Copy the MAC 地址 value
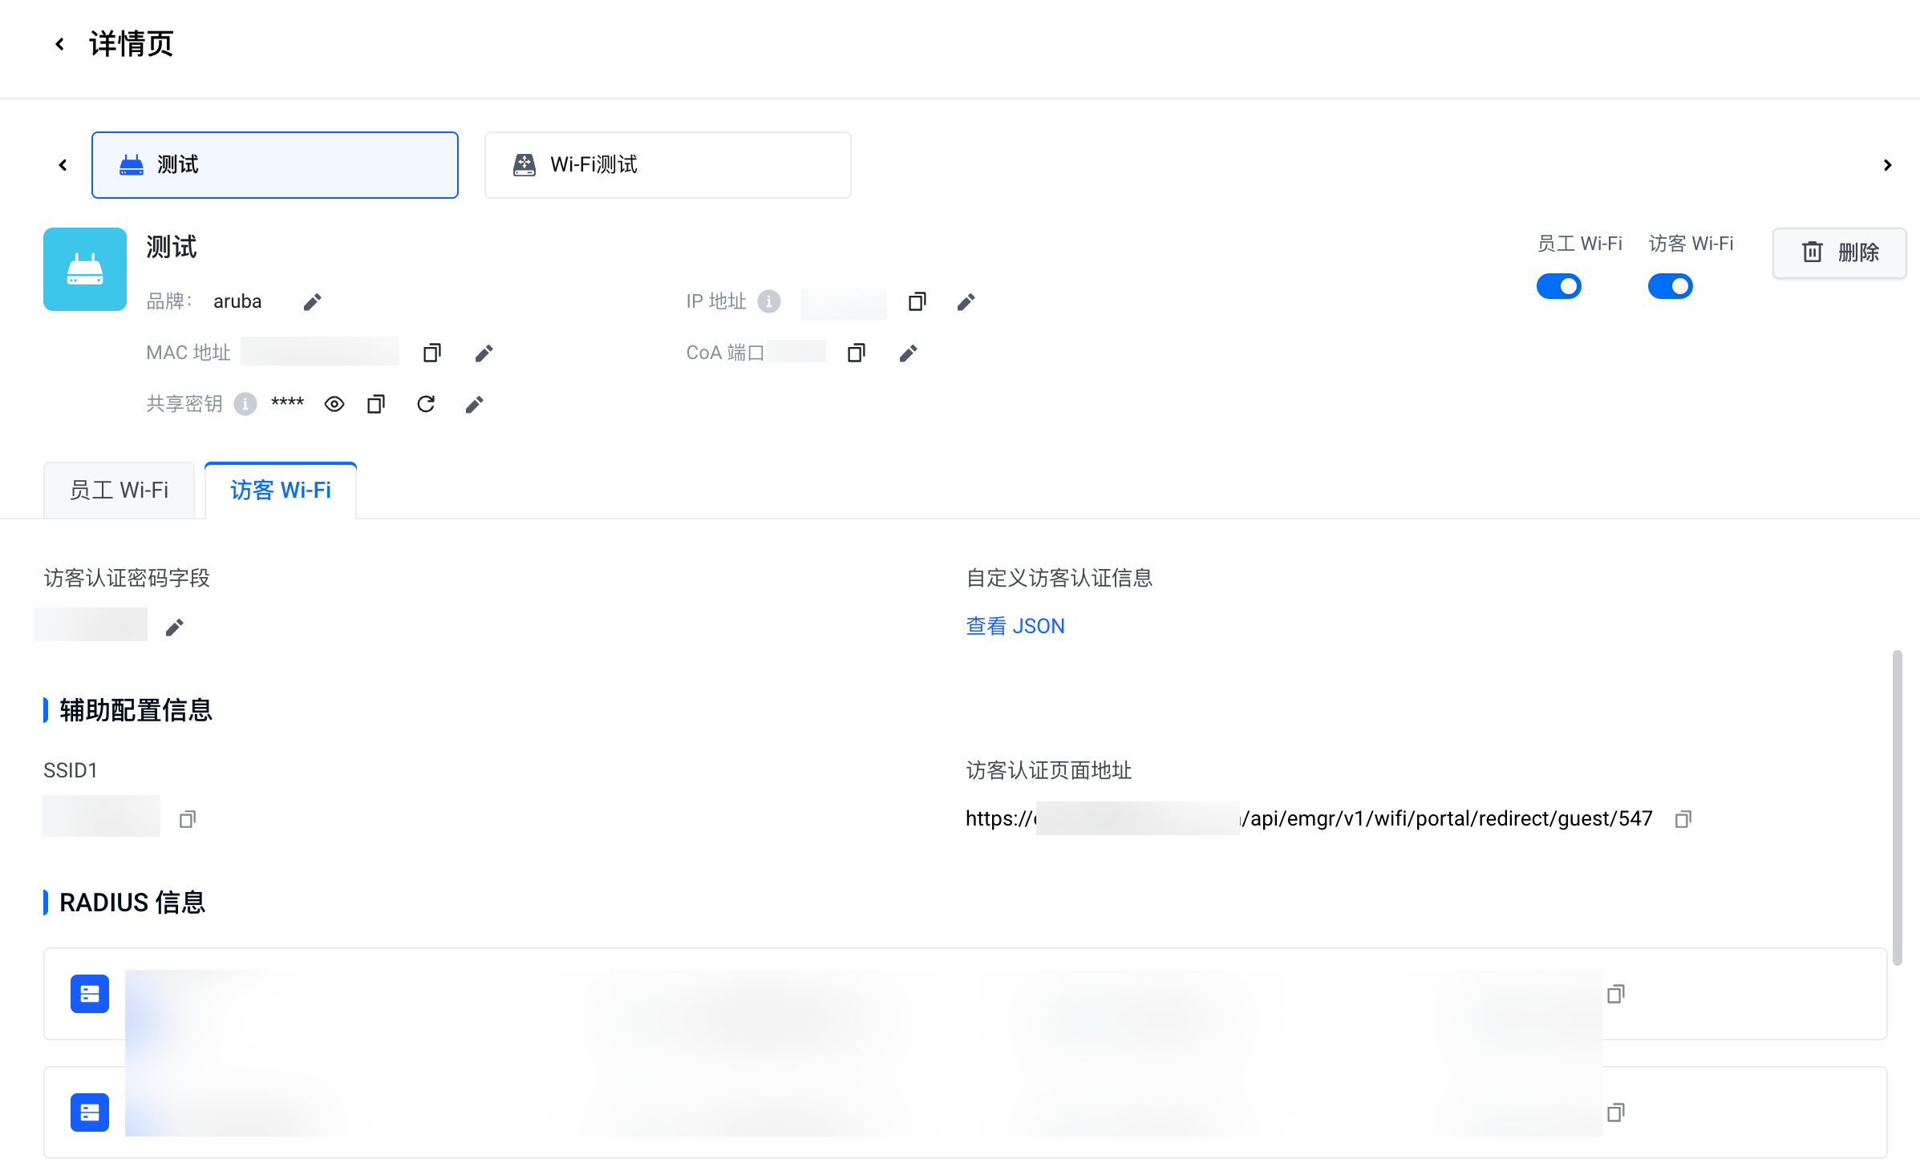The image size is (1920, 1175). pyautogui.click(x=432, y=353)
